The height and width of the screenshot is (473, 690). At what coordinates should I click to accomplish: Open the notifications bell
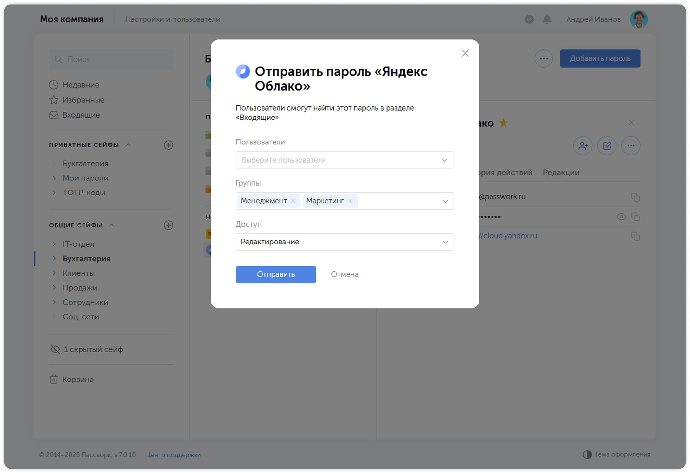[x=547, y=19]
